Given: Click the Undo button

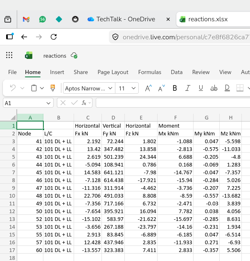Looking at the screenshot, I should (13, 88).
